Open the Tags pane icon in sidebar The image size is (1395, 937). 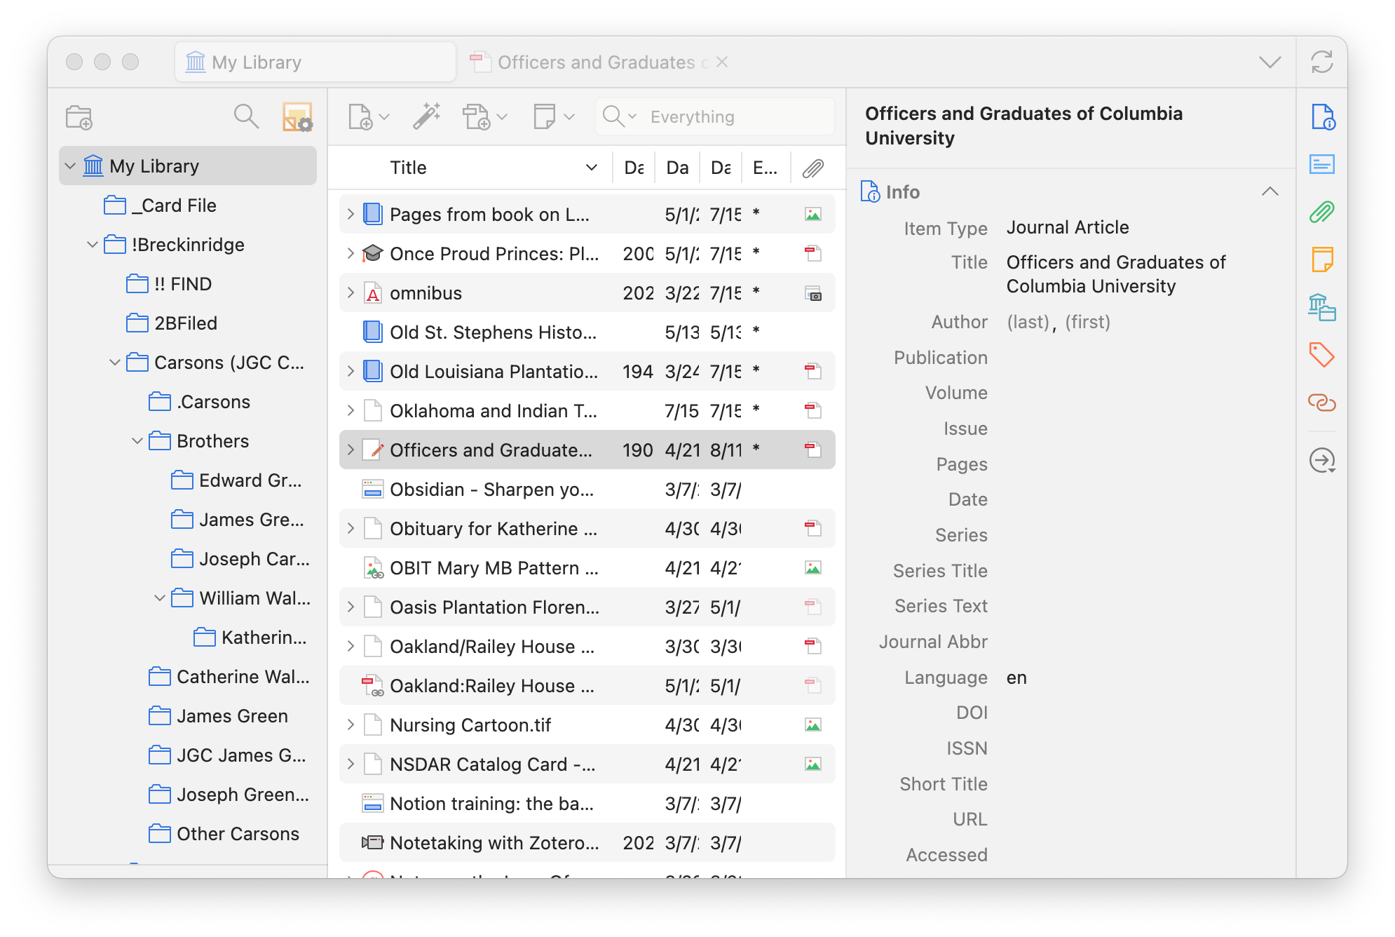(x=1321, y=355)
